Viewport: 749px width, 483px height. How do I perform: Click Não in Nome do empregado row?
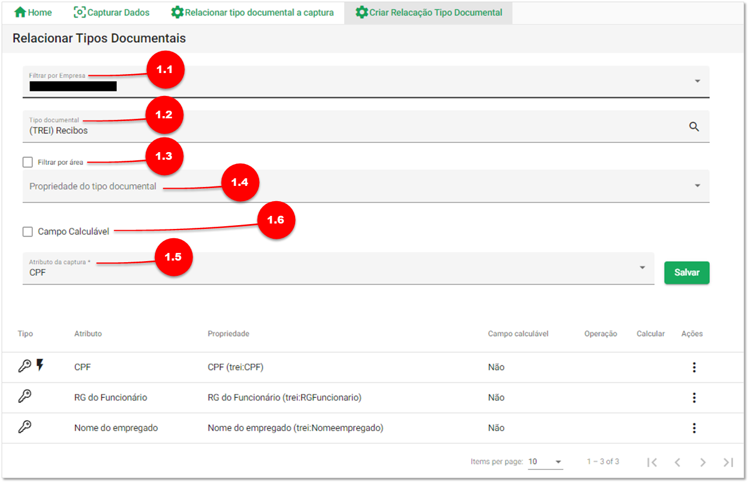[496, 428]
